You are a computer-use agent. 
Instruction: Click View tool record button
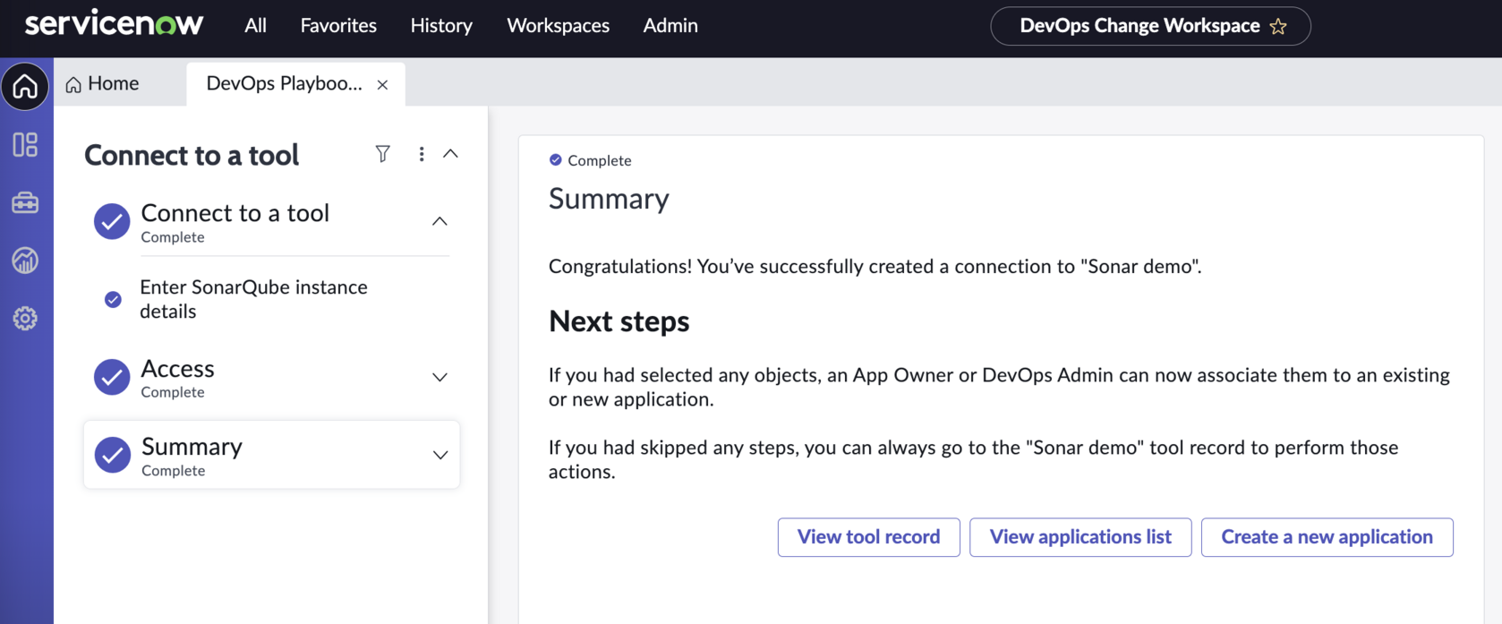tap(868, 537)
